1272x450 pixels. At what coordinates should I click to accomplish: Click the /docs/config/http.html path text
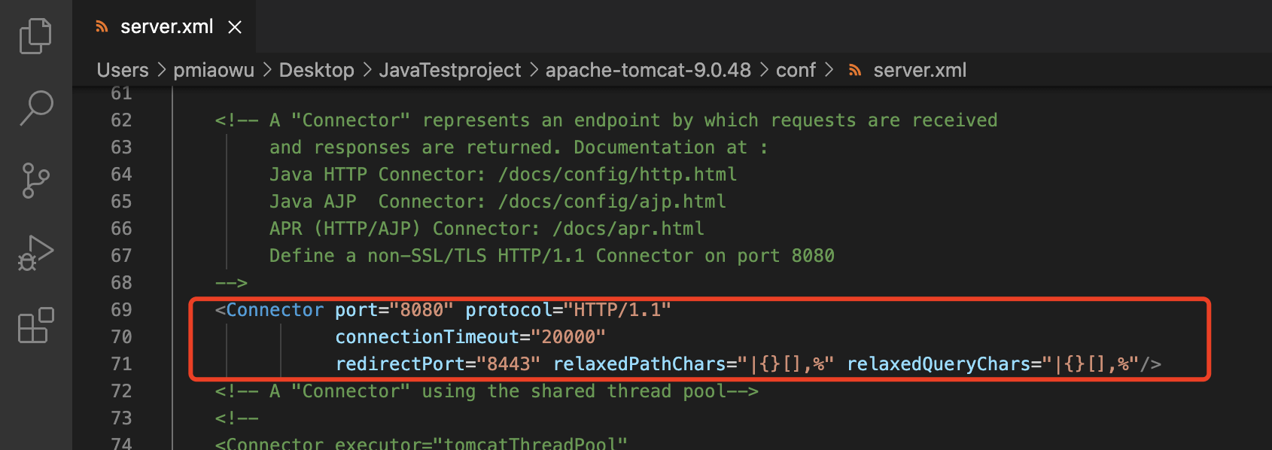(617, 175)
